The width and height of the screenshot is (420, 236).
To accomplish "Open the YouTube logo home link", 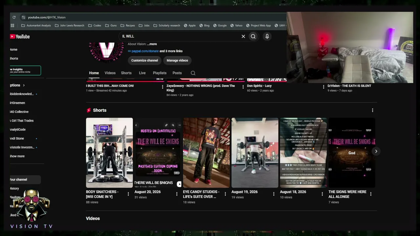I will point(20,36).
